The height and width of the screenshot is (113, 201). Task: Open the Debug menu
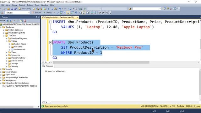30,5
